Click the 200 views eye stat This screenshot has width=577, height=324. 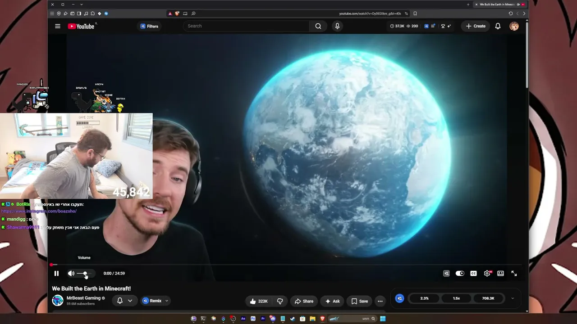pos(412,26)
